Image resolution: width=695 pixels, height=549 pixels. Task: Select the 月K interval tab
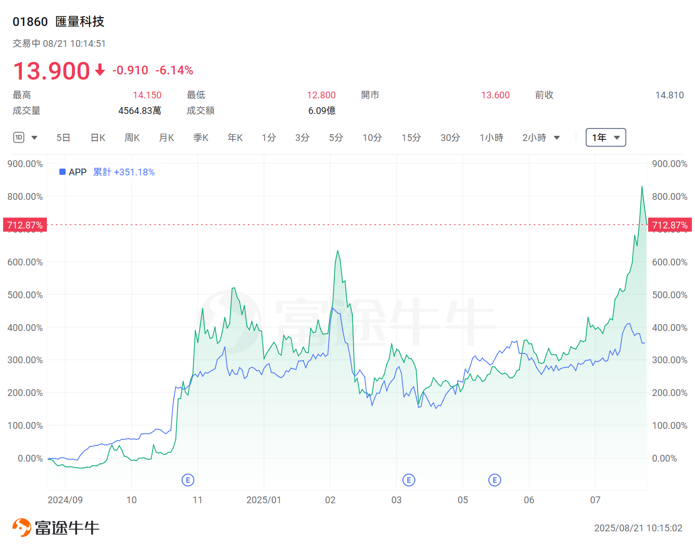click(x=166, y=137)
